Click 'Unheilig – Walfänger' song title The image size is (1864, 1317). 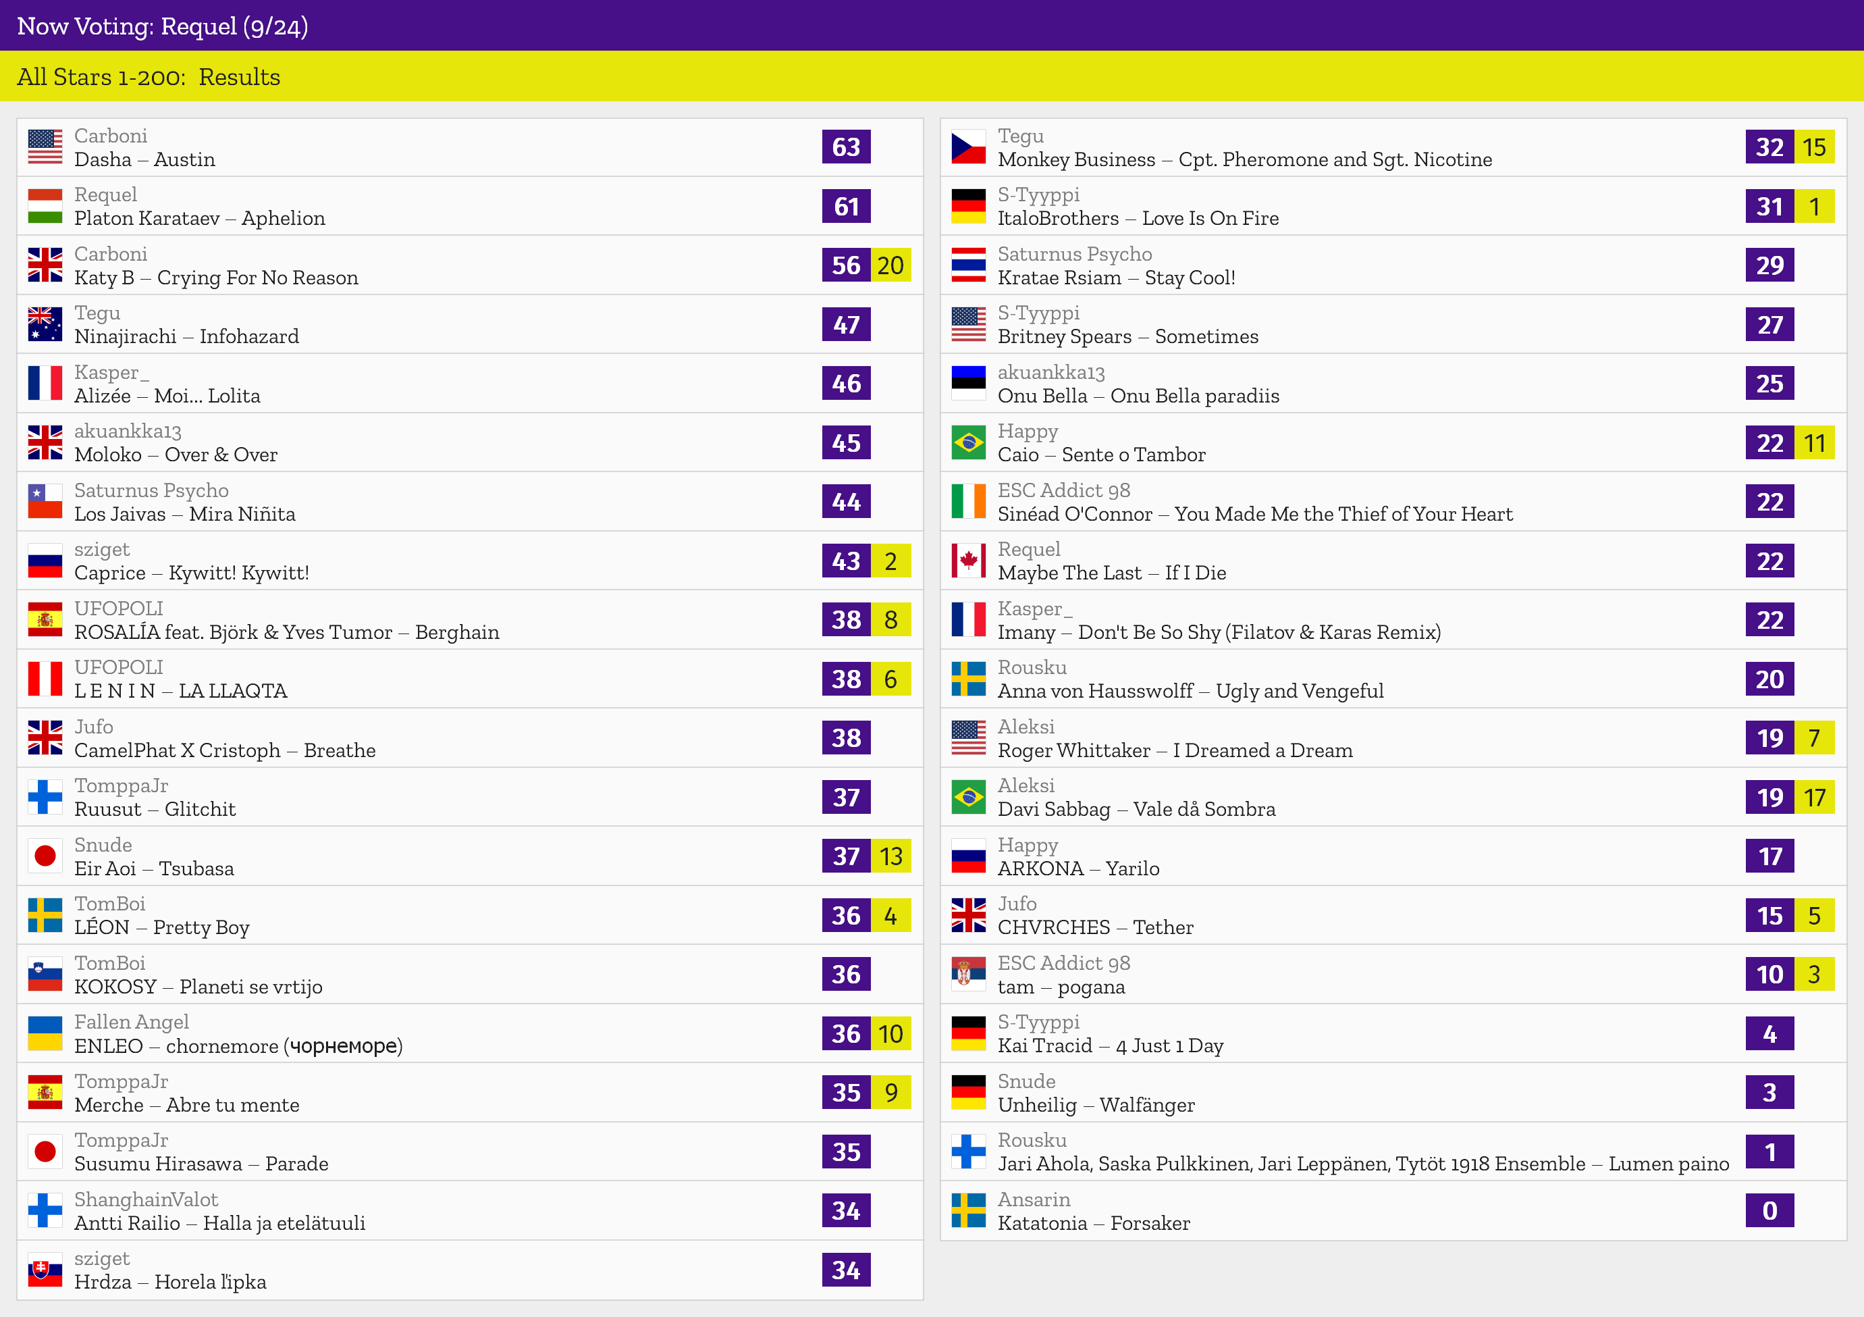pos(1096,1105)
